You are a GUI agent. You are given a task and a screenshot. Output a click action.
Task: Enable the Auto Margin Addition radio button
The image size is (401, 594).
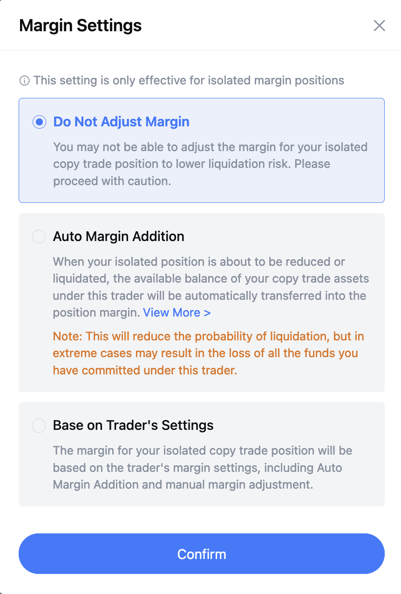(x=39, y=236)
